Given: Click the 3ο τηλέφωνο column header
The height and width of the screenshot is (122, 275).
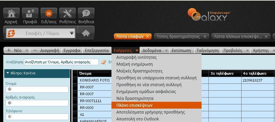Looking at the screenshot, I should click(225, 73).
